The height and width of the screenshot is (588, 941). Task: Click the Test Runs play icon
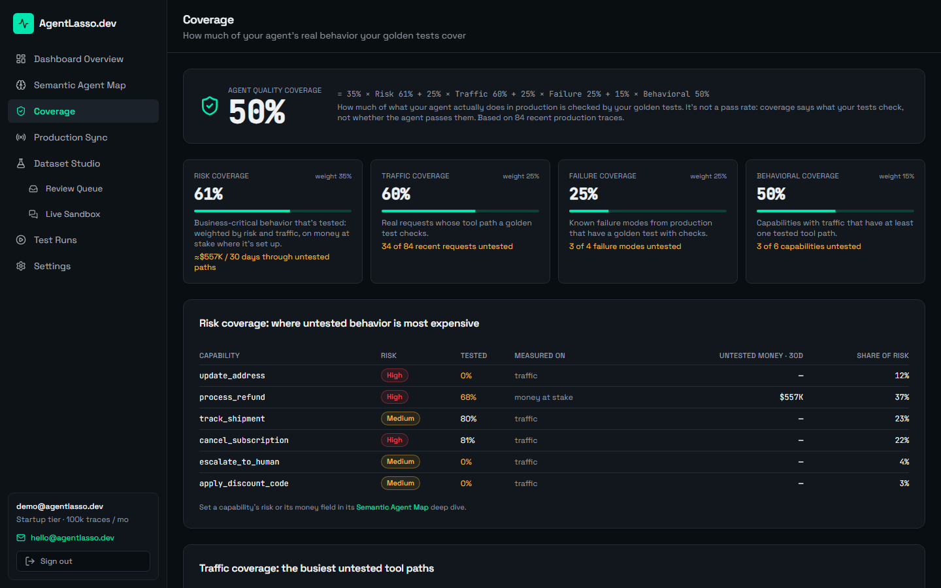click(21, 240)
